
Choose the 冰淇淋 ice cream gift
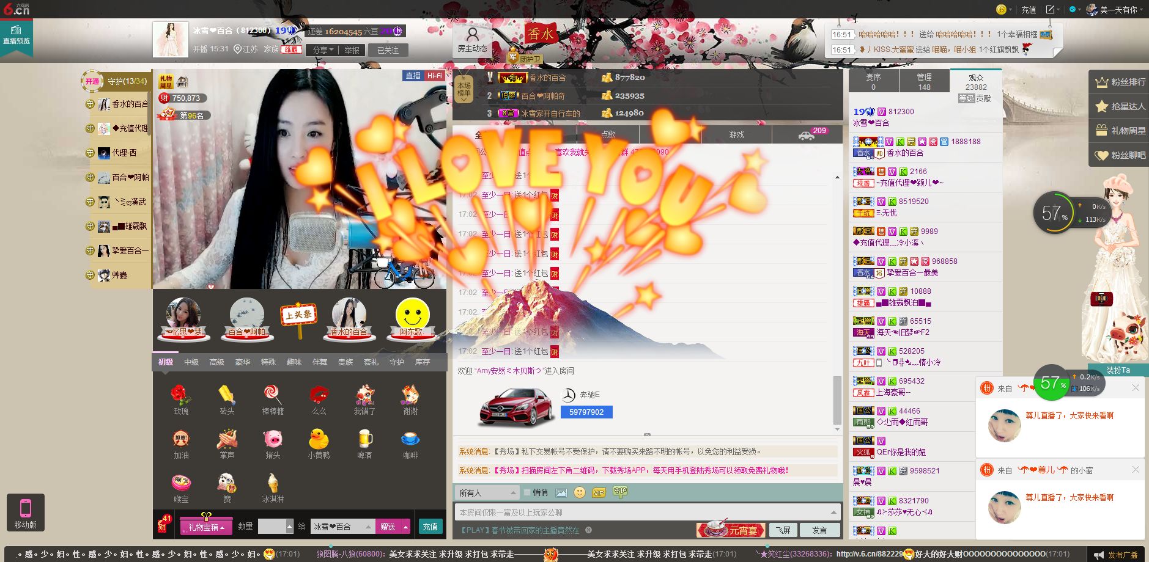click(273, 483)
